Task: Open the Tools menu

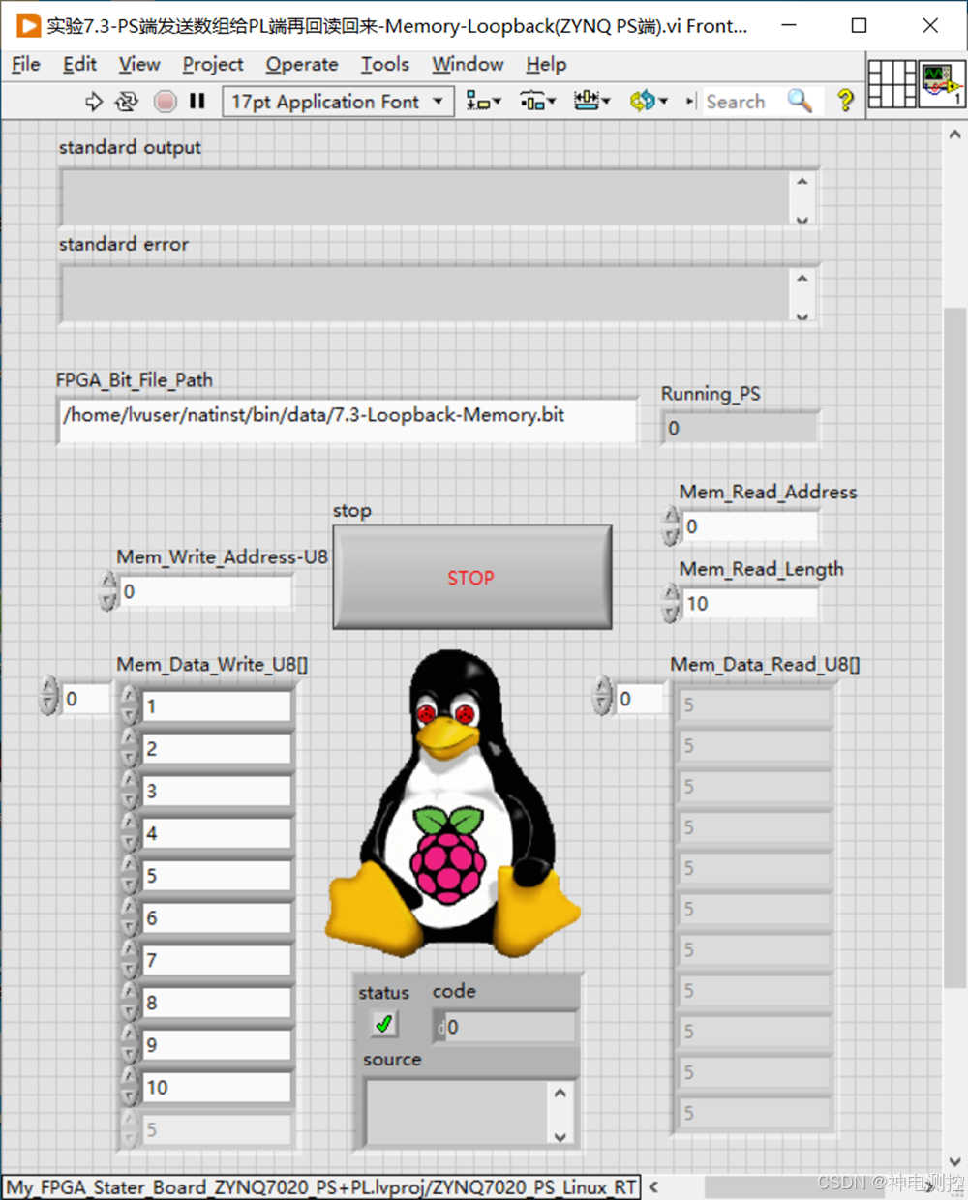Action: (x=385, y=65)
